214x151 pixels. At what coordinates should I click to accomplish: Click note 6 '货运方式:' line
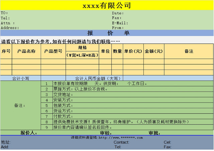[133, 111]
